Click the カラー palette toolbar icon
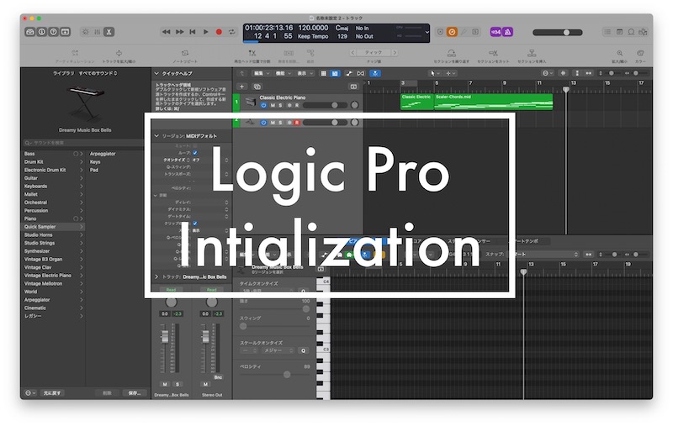 point(640,53)
